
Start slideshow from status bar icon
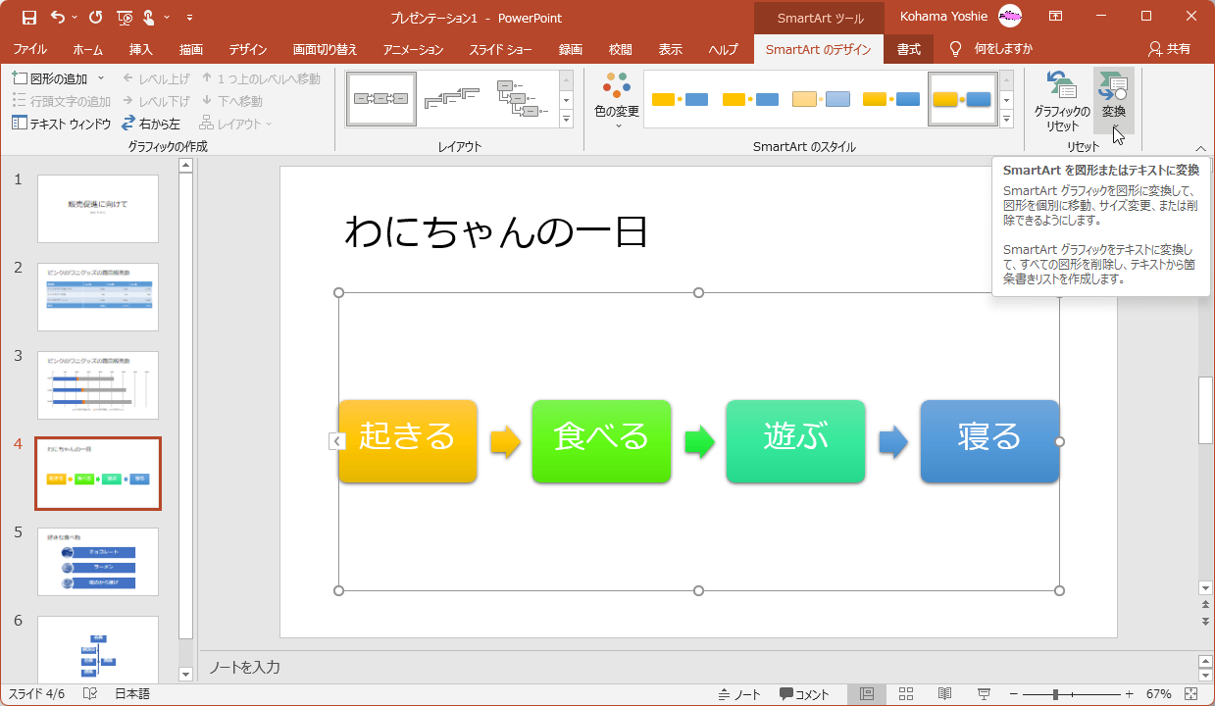[984, 694]
